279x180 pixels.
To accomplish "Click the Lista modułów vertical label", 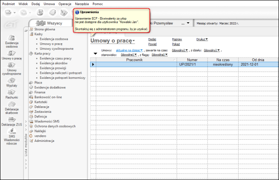I will [26, 145].
